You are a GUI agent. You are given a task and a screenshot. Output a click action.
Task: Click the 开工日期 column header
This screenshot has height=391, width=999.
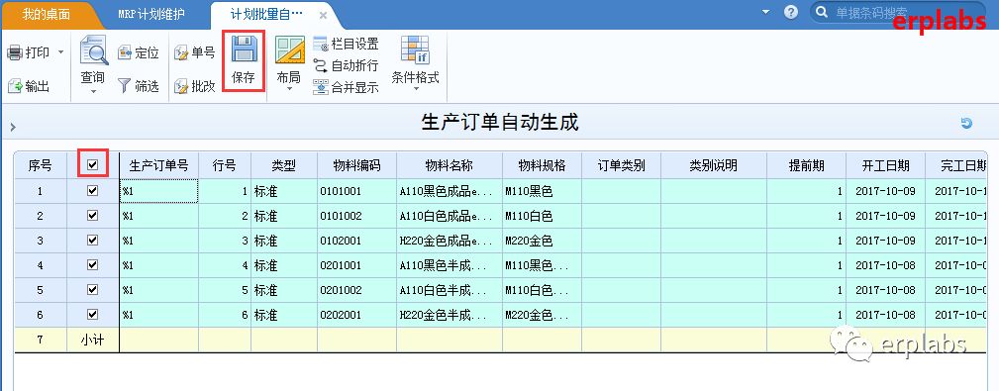(885, 165)
